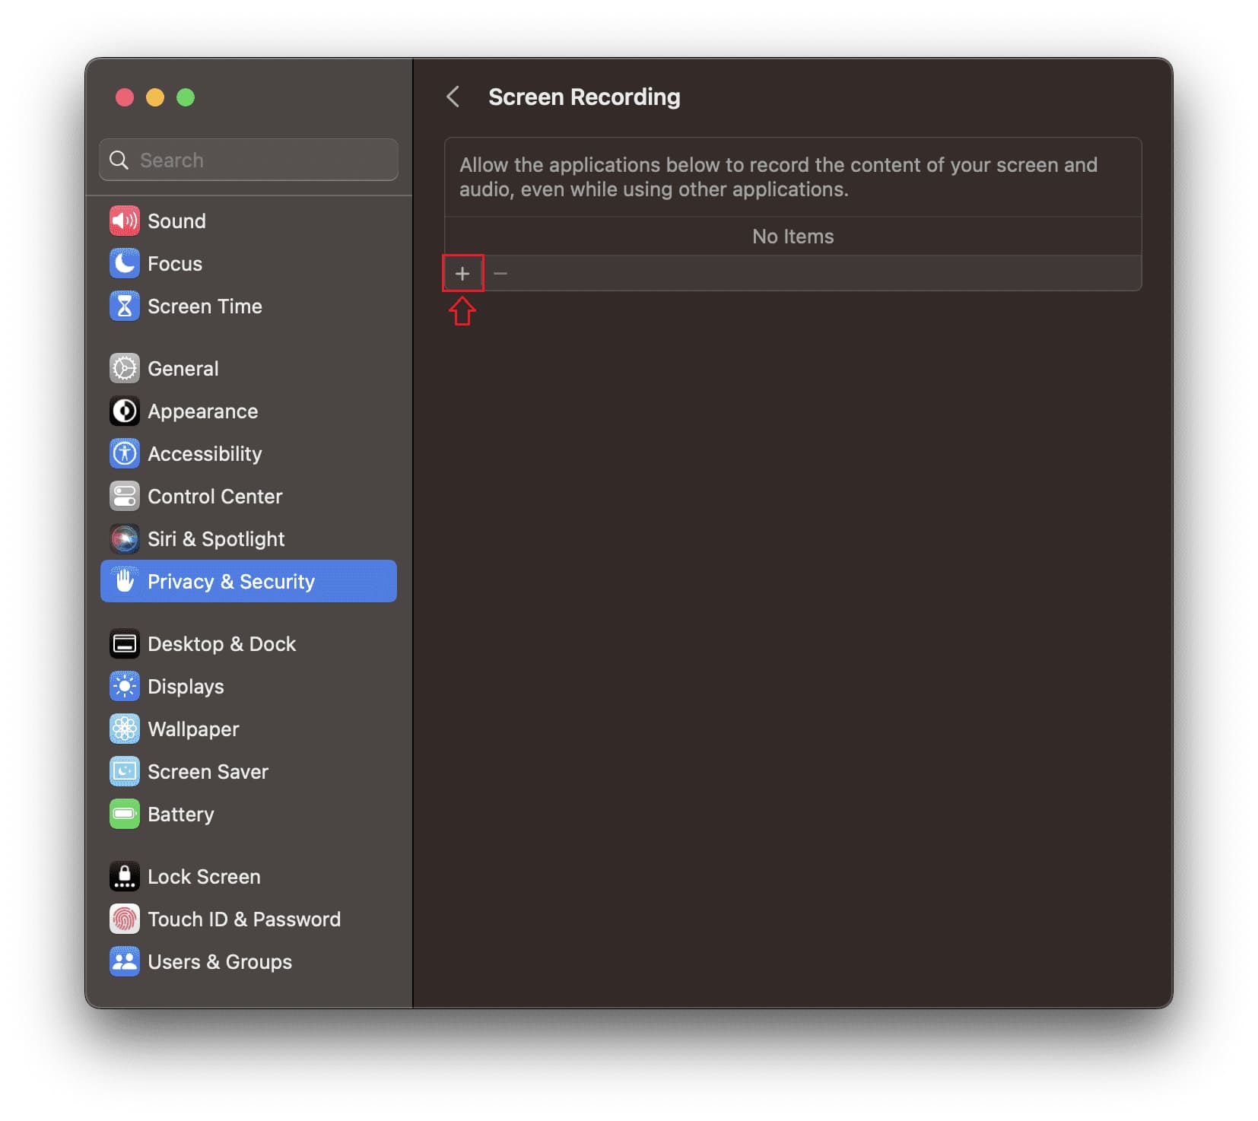Image resolution: width=1258 pixels, height=1121 pixels.
Task: Open Users & Groups label
Action: 220,962
